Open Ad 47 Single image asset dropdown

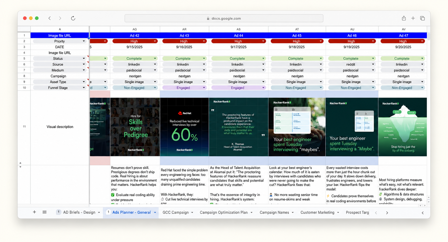422,82
